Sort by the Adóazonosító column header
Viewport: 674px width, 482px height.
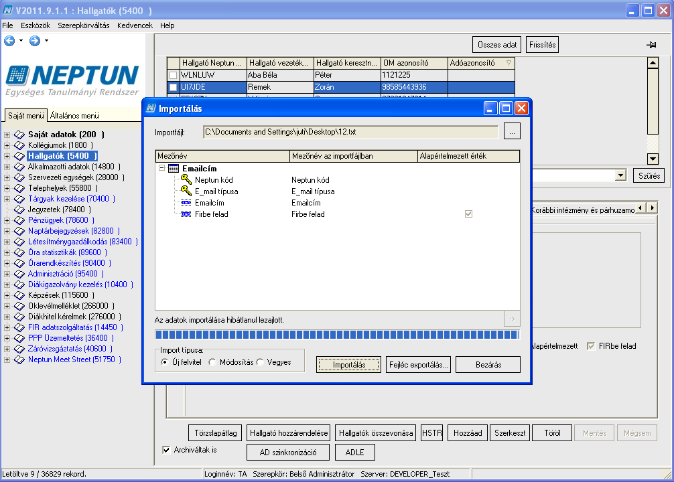[481, 63]
